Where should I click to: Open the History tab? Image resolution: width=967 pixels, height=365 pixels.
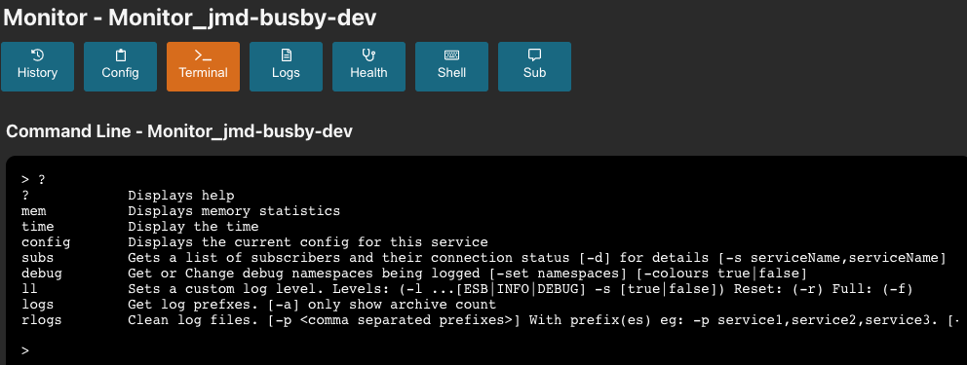(37, 66)
